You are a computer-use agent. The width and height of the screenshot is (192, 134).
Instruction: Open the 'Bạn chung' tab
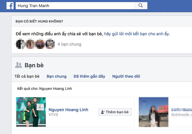(56, 76)
